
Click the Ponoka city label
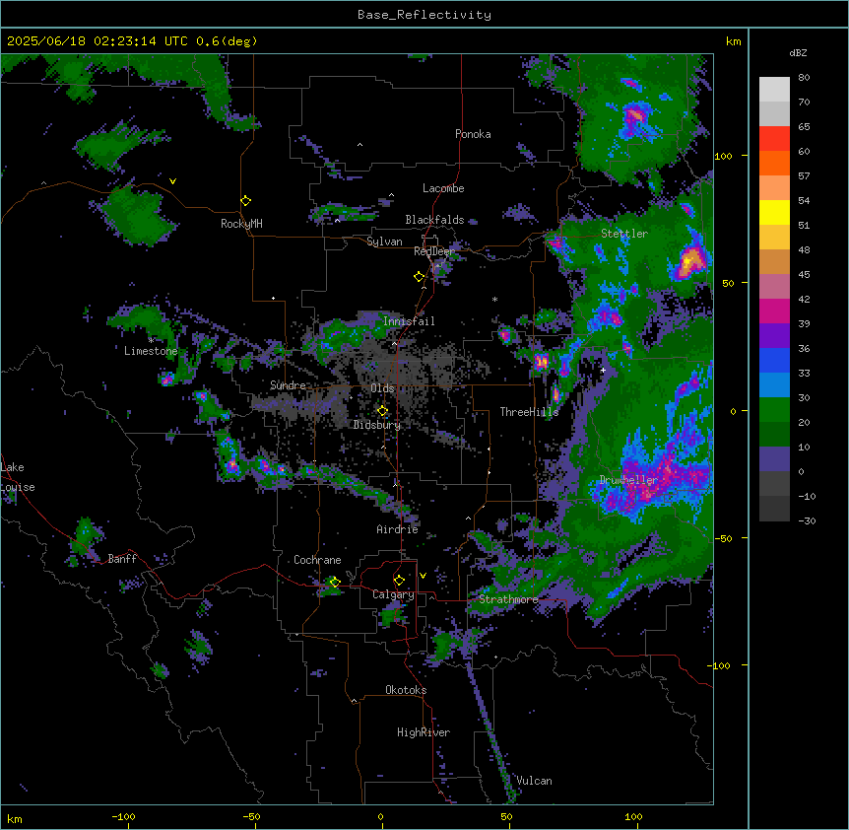(473, 134)
